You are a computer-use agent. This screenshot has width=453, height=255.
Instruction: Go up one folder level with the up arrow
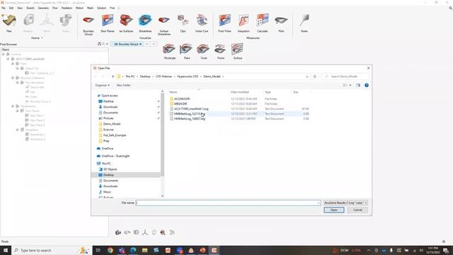tap(113, 76)
